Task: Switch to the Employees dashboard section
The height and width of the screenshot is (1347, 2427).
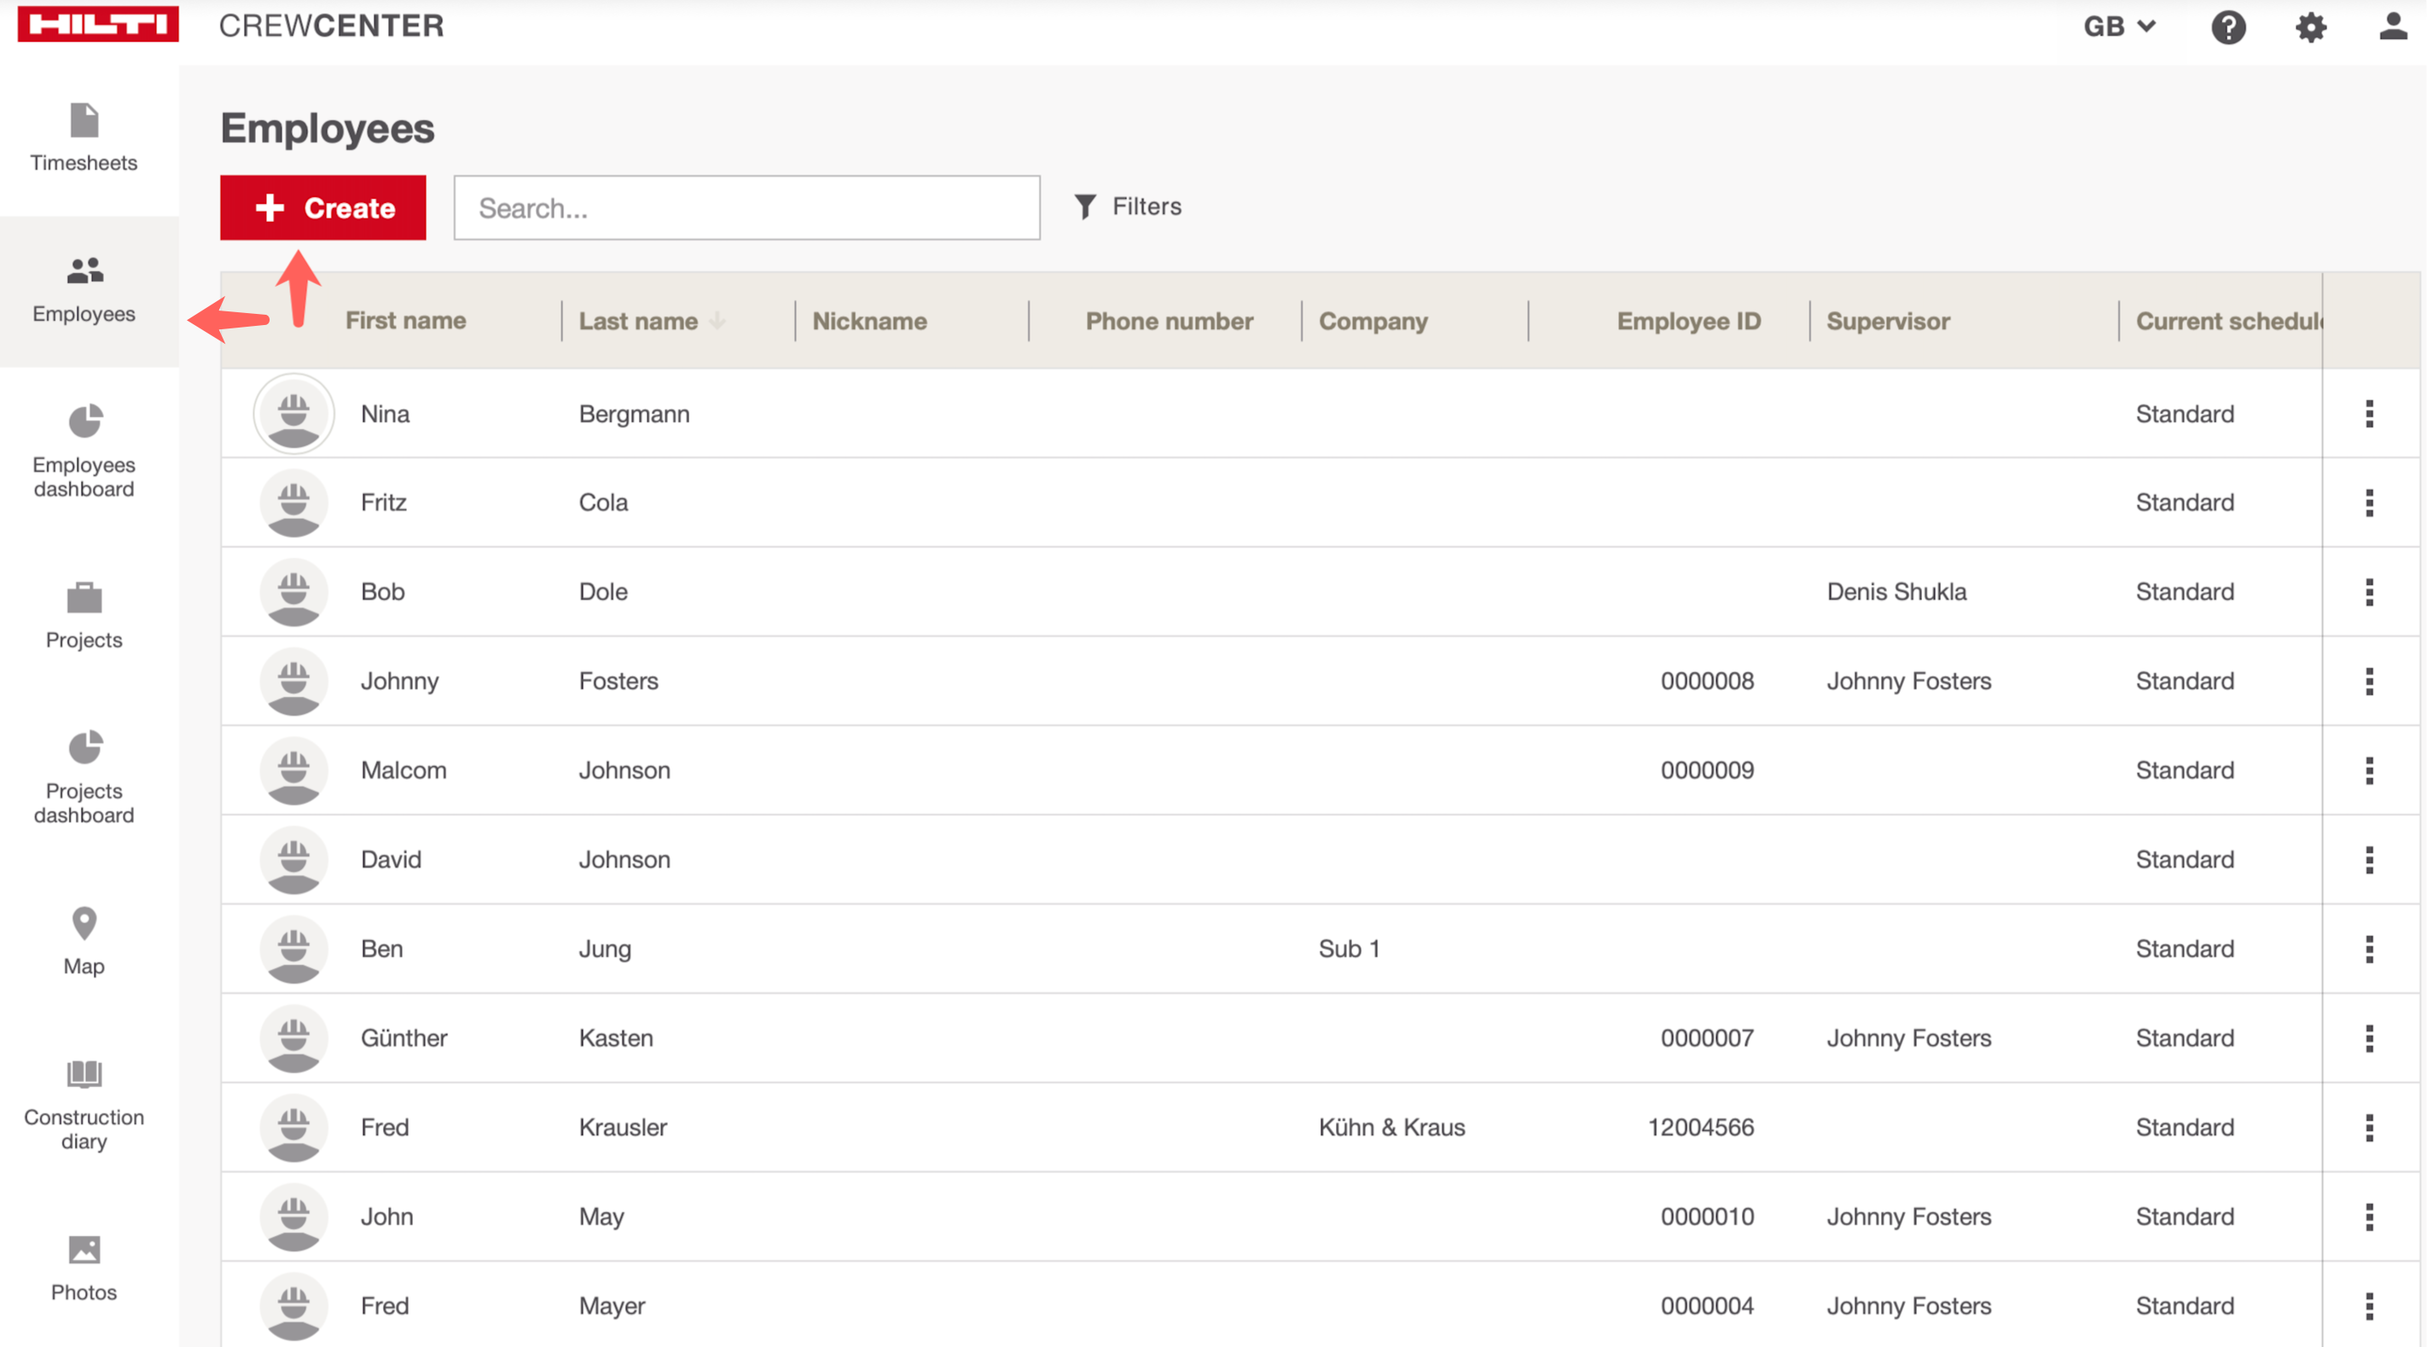Action: click(84, 451)
